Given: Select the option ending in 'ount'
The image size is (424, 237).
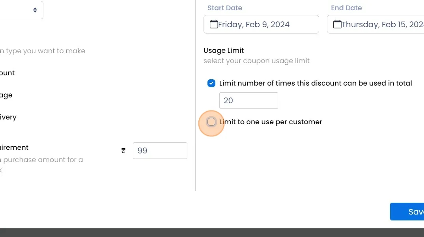Looking at the screenshot, I should tap(7, 73).
